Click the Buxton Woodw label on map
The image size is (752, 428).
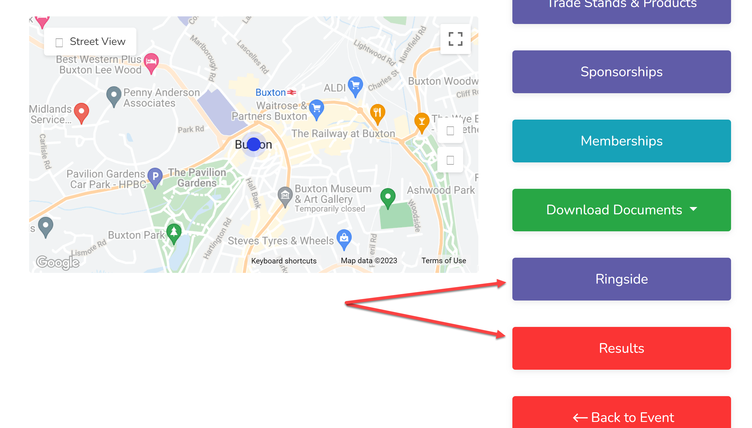point(443,81)
